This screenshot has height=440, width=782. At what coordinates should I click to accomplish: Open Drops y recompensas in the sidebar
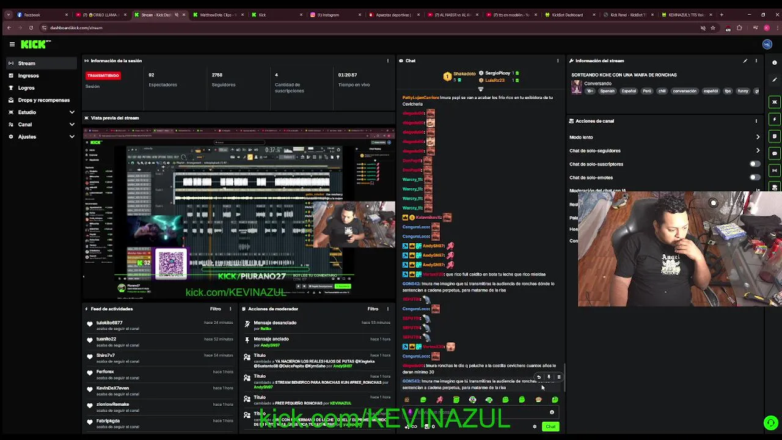point(41,100)
